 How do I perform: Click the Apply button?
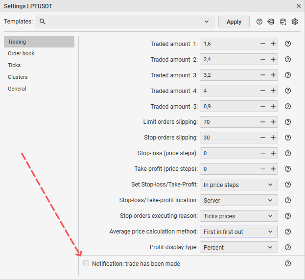[234, 22]
